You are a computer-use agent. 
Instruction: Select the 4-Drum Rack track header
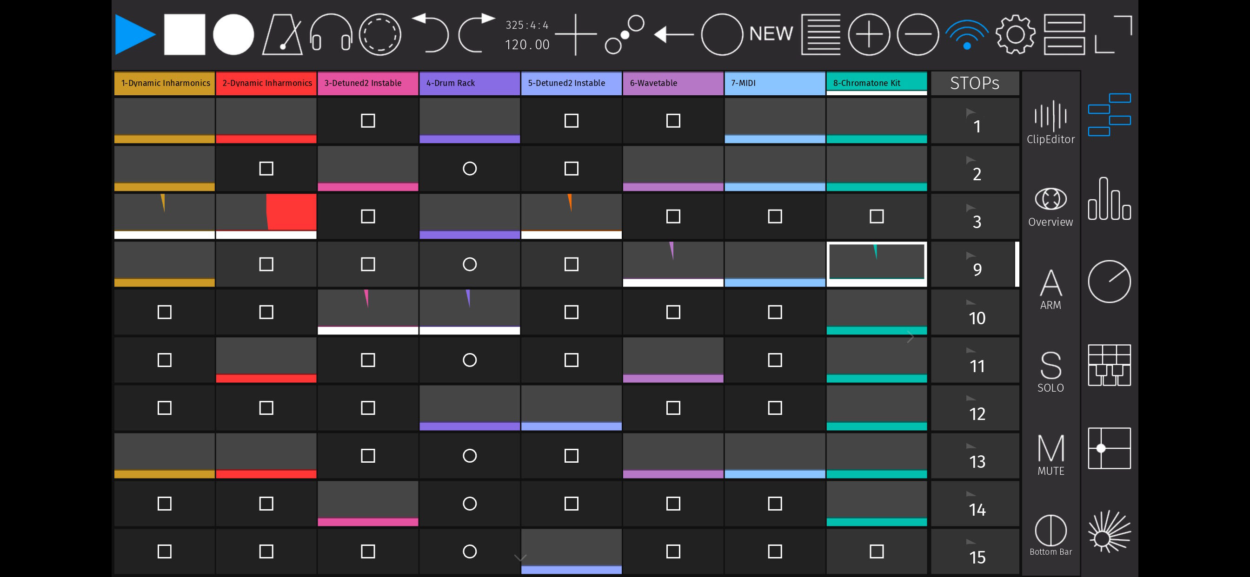click(469, 83)
